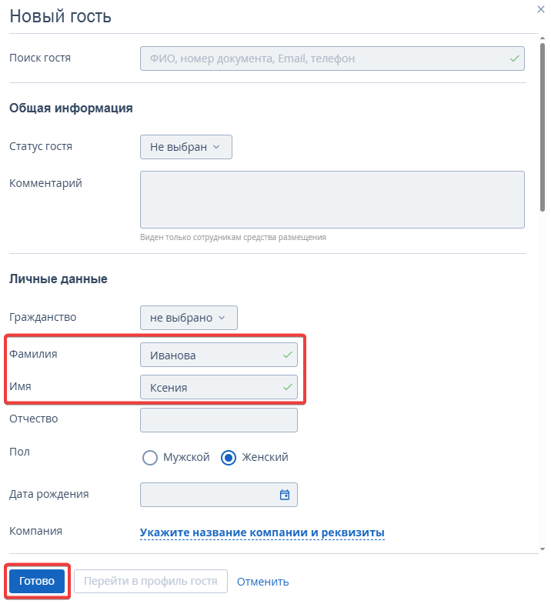Click the Отменить link

click(262, 582)
